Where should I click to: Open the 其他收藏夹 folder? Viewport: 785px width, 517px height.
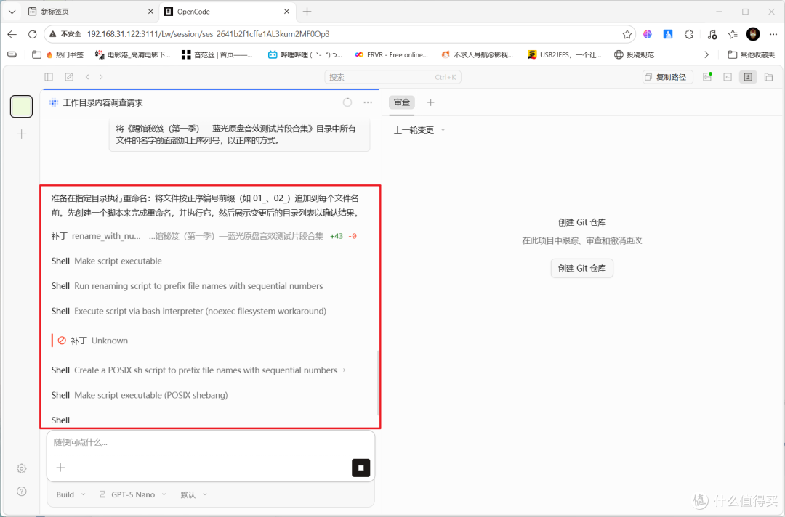point(751,55)
